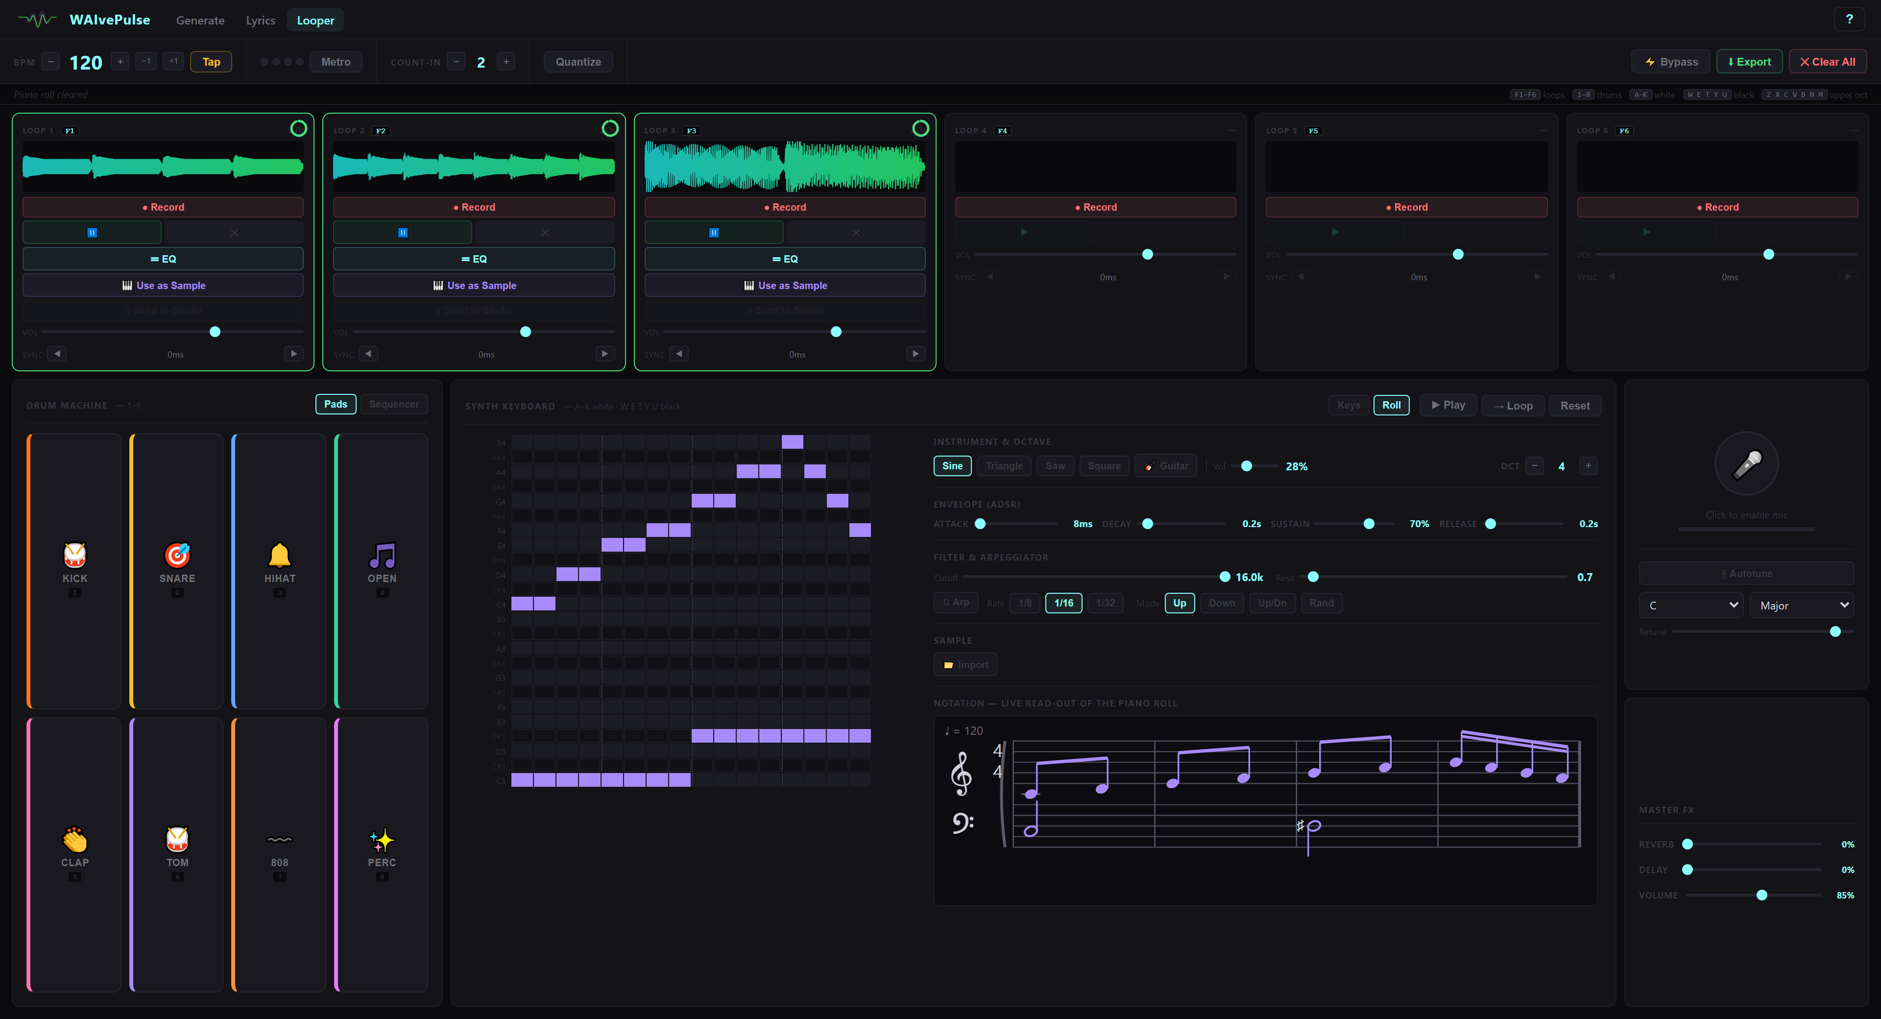Decrease BPM with minus button
Image resolution: width=1881 pixels, height=1019 pixels.
click(50, 61)
